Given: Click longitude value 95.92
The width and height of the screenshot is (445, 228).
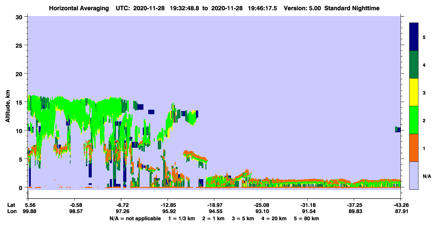Looking at the screenshot, I should pos(169,211).
